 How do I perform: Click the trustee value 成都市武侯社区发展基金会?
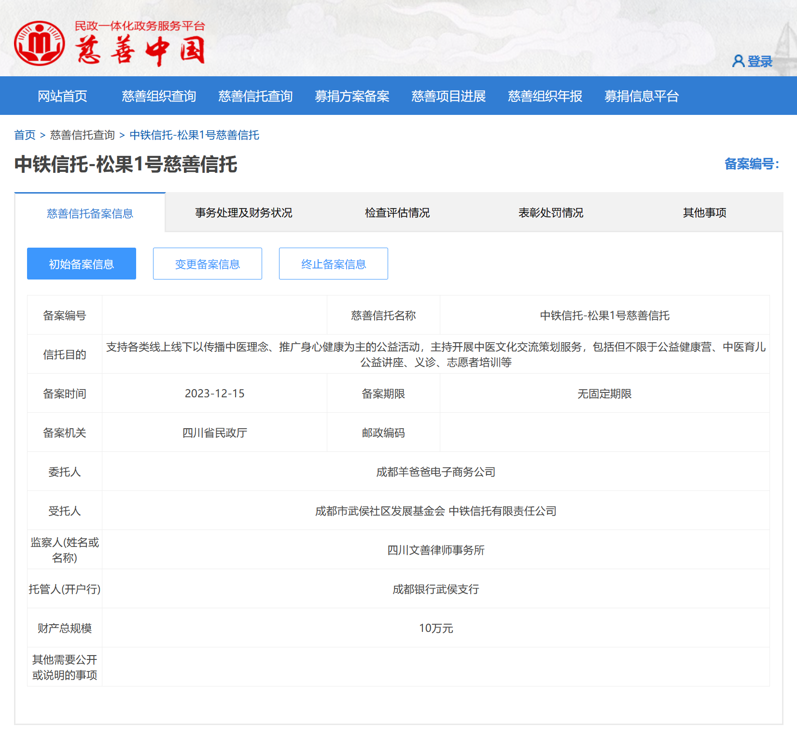(x=380, y=511)
